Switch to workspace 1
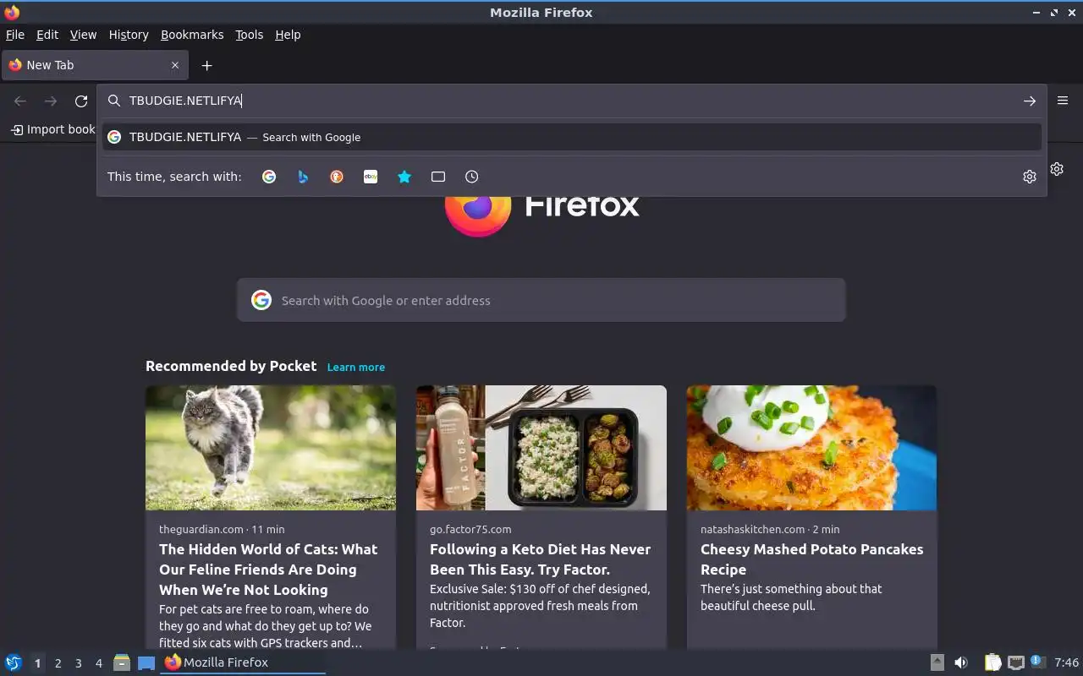This screenshot has width=1083, height=676. pos(37,663)
